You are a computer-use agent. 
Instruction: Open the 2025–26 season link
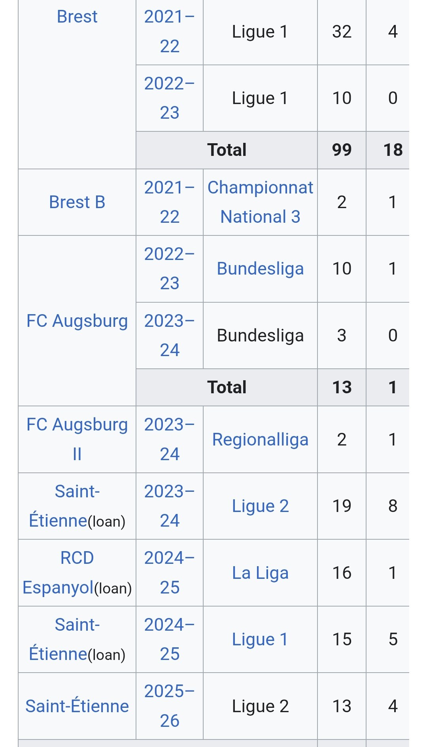point(169,706)
